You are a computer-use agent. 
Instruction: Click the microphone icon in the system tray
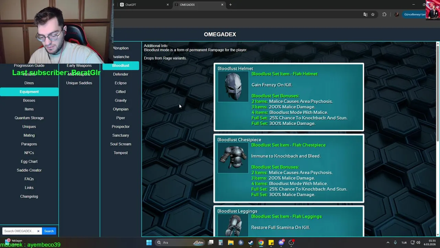tap(395, 242)
